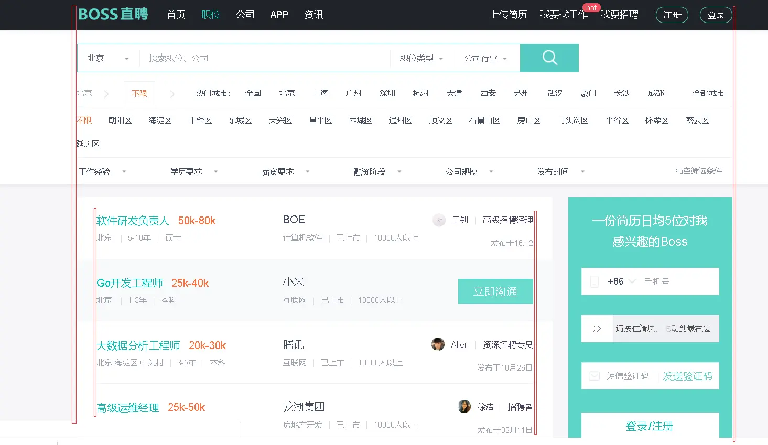Filter by 朝阳区 district

(x=120, y=121)
